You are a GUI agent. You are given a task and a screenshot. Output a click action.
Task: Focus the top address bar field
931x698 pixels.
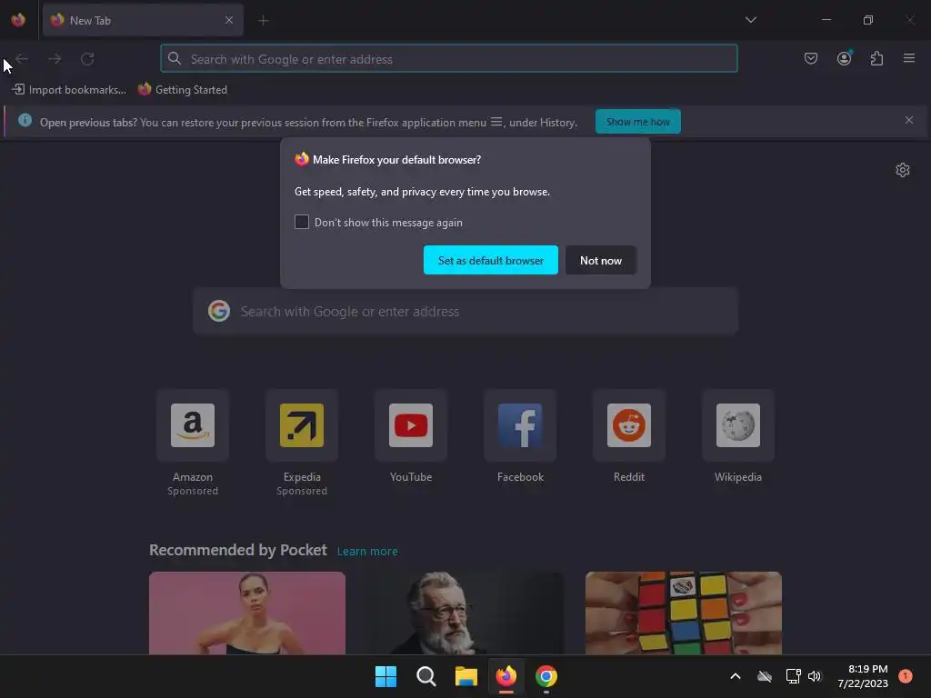(x=449, y=59)
